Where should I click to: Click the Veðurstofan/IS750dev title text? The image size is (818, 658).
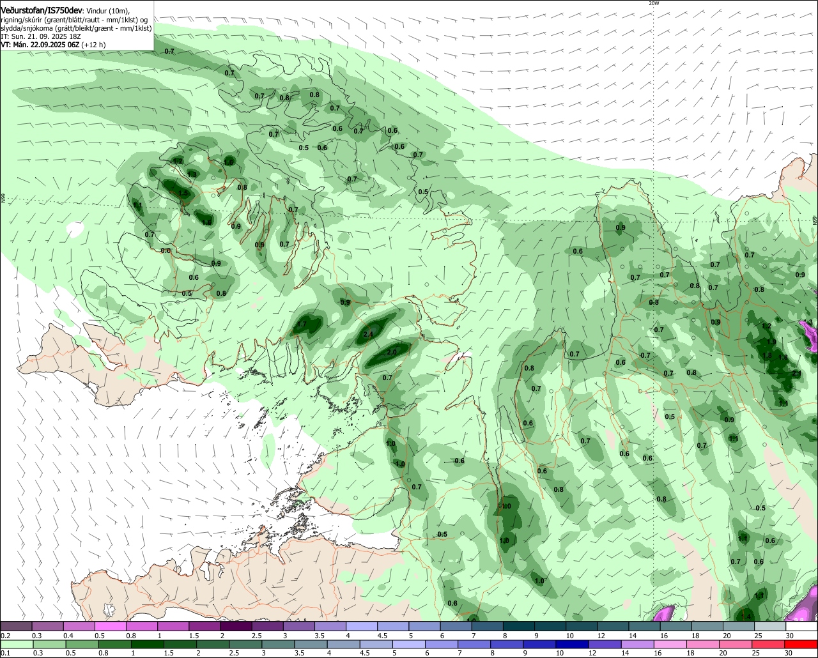[42, 11]
